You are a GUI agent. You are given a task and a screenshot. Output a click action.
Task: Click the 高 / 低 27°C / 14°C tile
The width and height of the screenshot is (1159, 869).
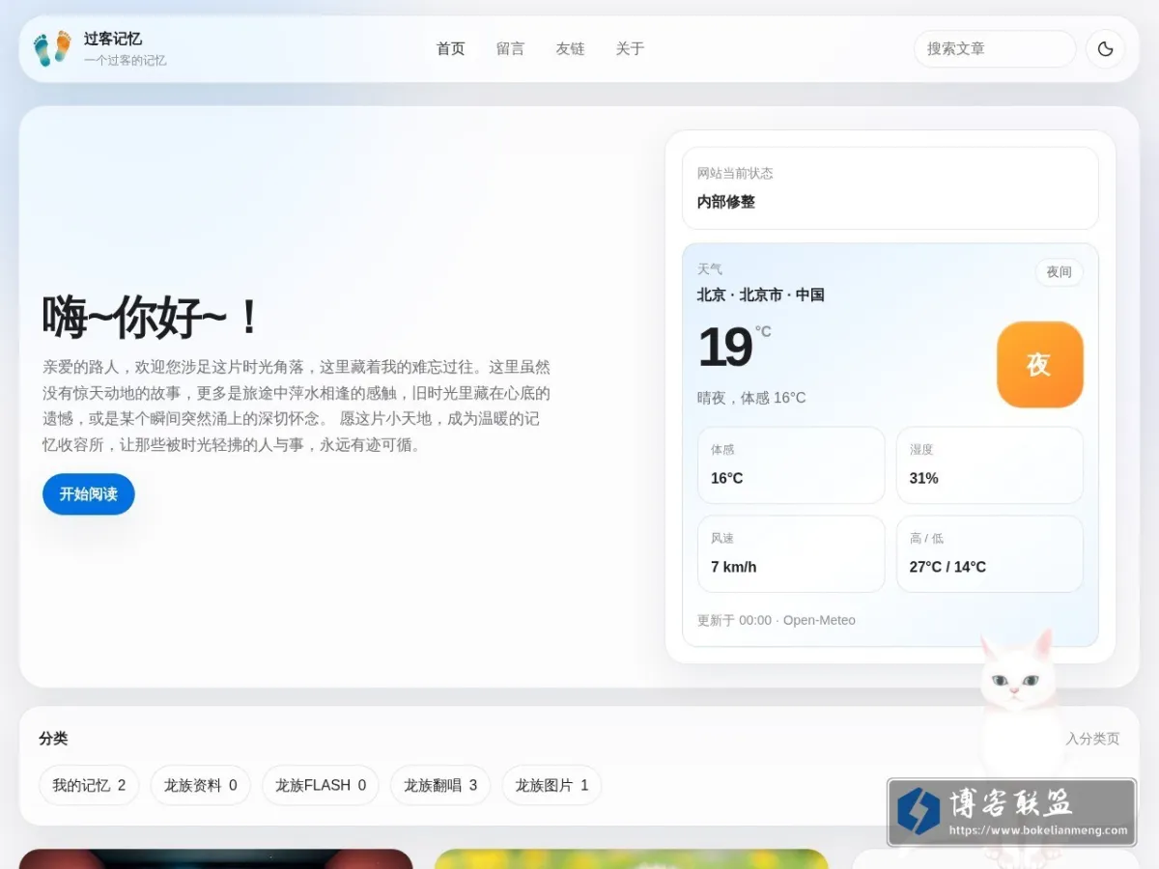pos(990,554)
